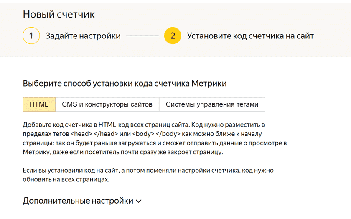
Task: Switch to the HTML tab
Action: pyautogui.click(x=39, y=104)
